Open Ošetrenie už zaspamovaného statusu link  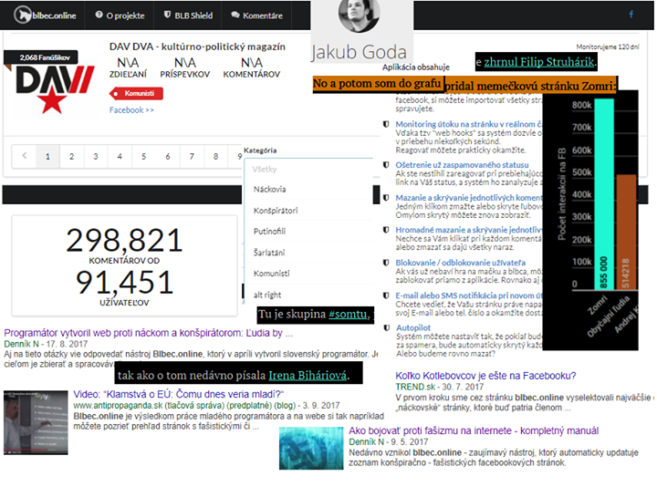462,165
